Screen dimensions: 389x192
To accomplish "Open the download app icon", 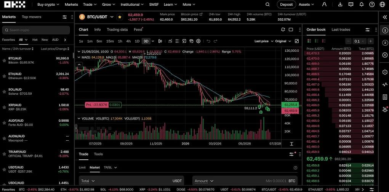I will coord(340,5).
